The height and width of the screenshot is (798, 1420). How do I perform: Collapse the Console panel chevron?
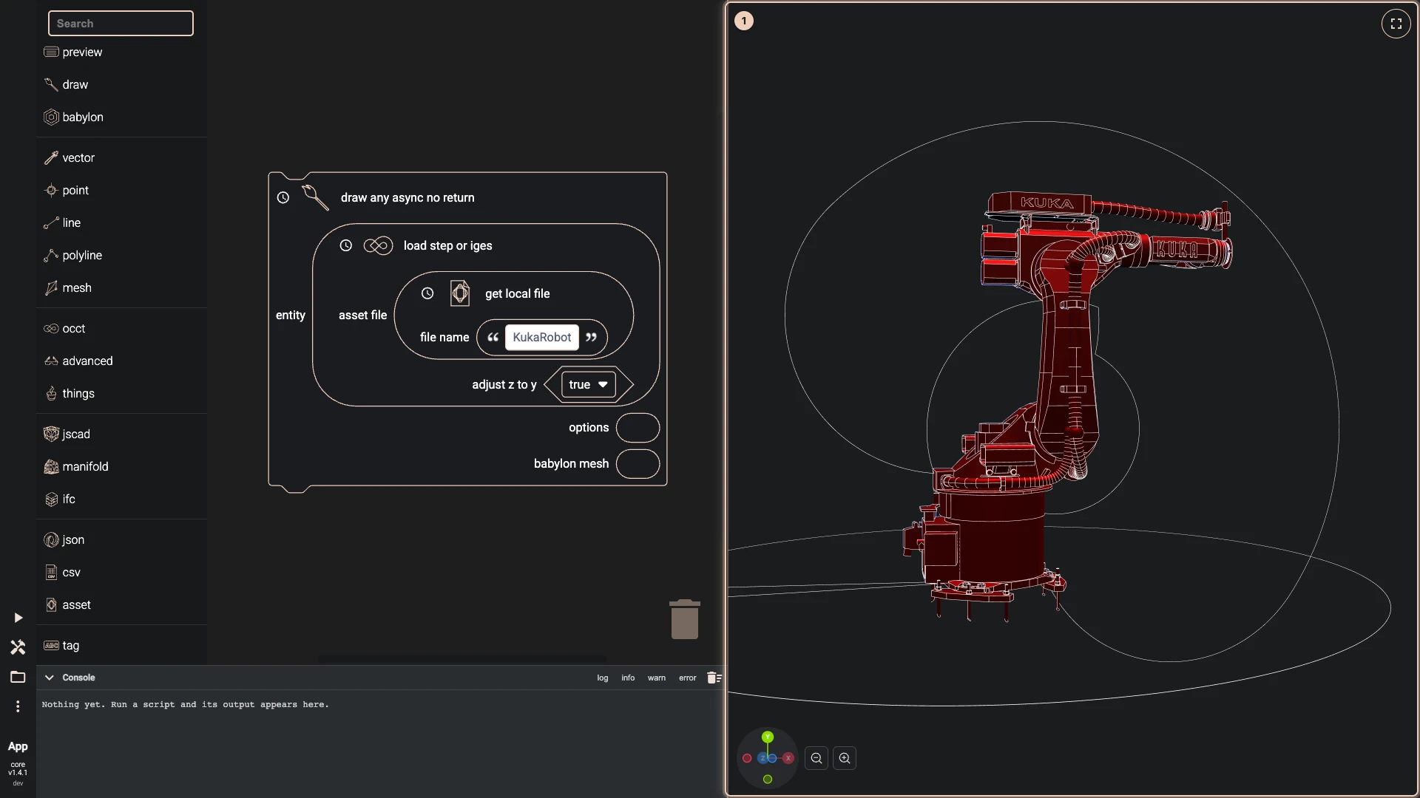point(50,678)
